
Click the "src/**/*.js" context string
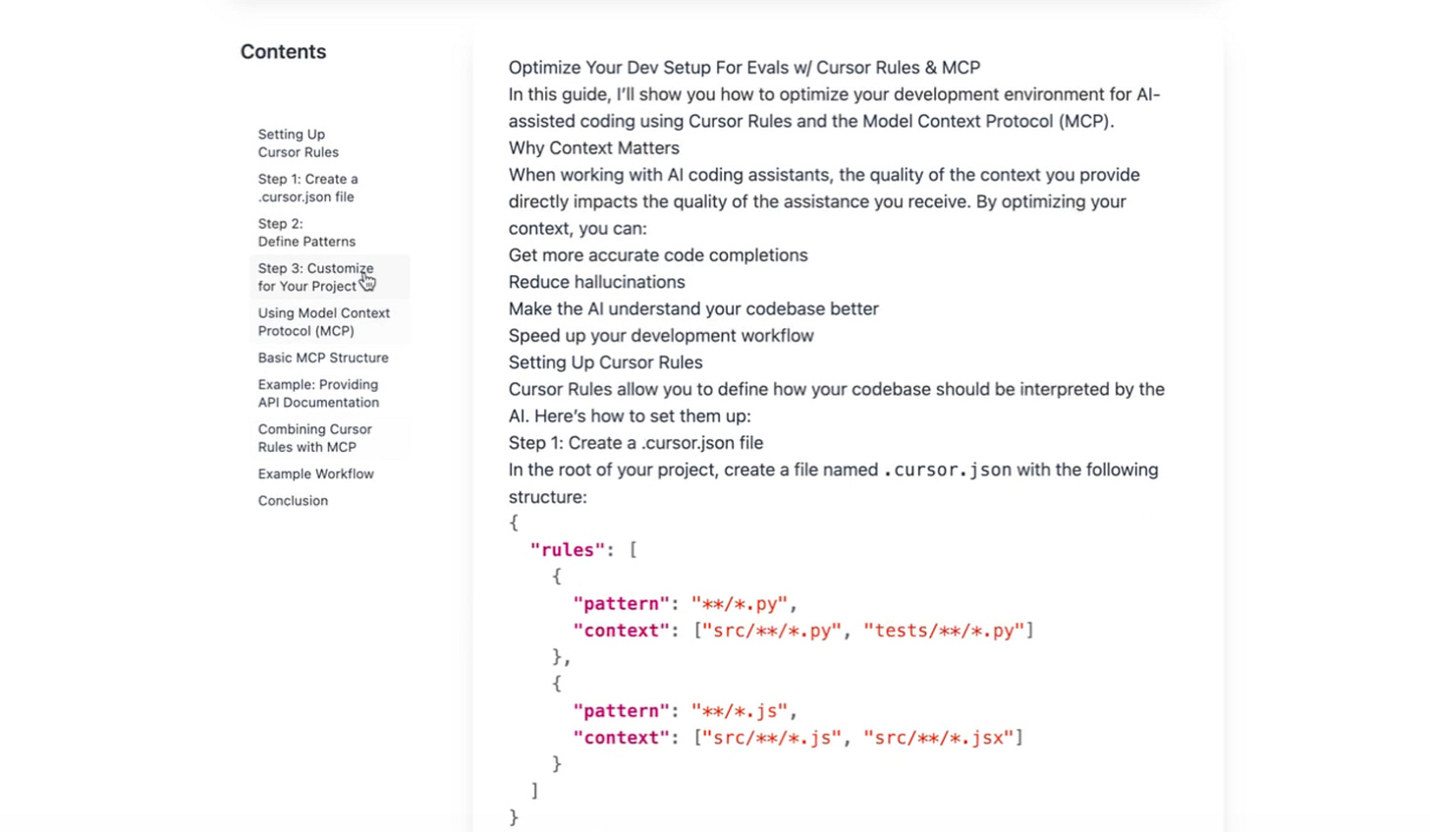pyautogui.click(x=772, y=738)
